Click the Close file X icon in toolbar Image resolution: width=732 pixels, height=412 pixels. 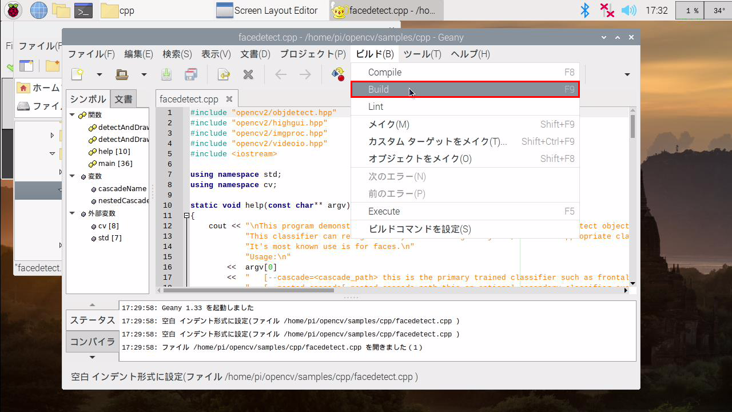coord(248,74)
